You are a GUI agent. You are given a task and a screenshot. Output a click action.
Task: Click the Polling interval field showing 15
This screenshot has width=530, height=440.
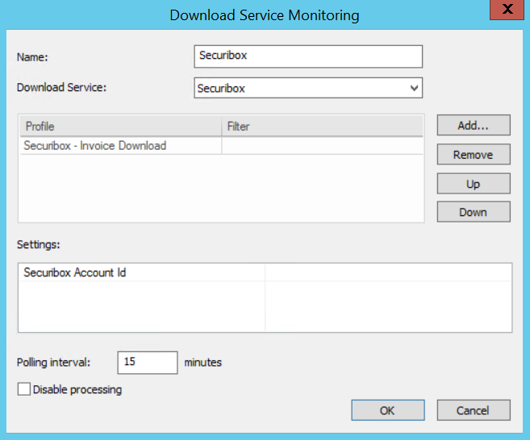tap(148, 363)
